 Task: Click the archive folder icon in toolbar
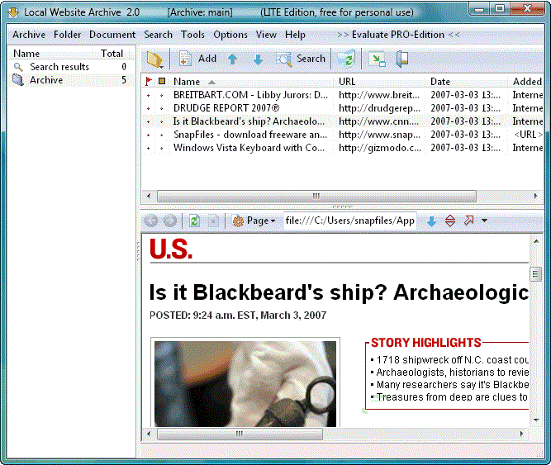[x=154, y=59]
